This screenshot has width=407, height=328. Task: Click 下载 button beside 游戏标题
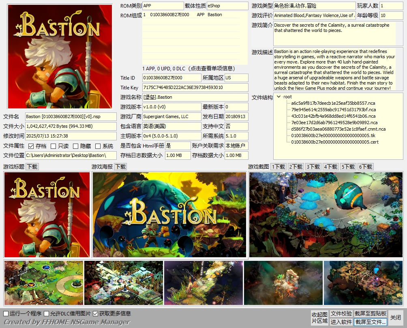(x=32, y=167)
